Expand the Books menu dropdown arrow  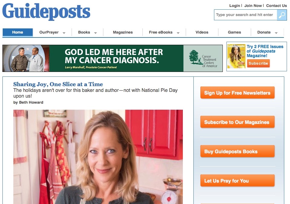pos(95,33)
